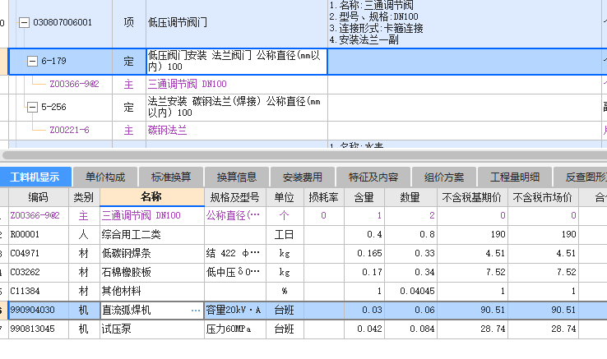
Task: Open the 组价方案 tab
Action: [444, 177]
